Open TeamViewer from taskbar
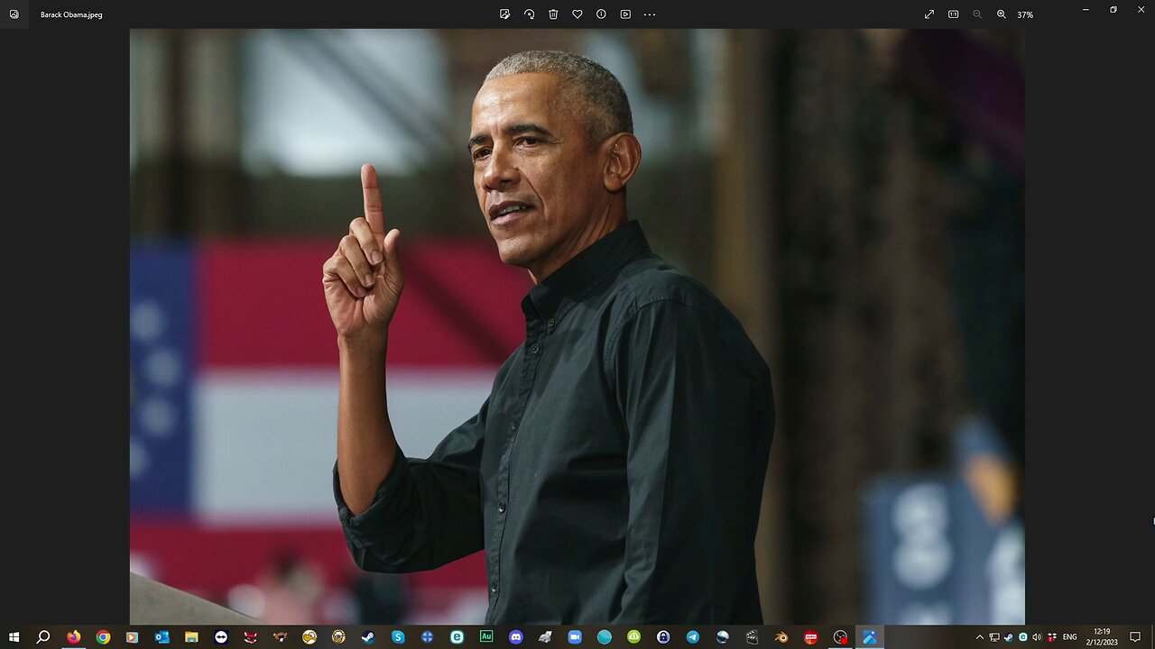The height and width of the screenshot is (649, 1155). coord(221,637)
